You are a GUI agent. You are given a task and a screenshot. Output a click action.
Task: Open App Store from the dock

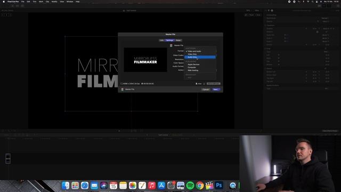[161, 186]
